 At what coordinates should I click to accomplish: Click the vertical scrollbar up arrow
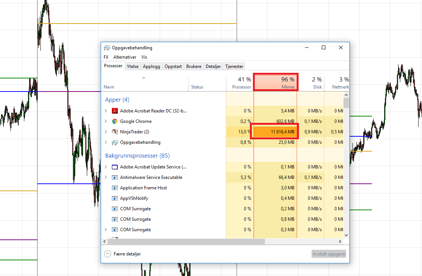pos(346,95)
